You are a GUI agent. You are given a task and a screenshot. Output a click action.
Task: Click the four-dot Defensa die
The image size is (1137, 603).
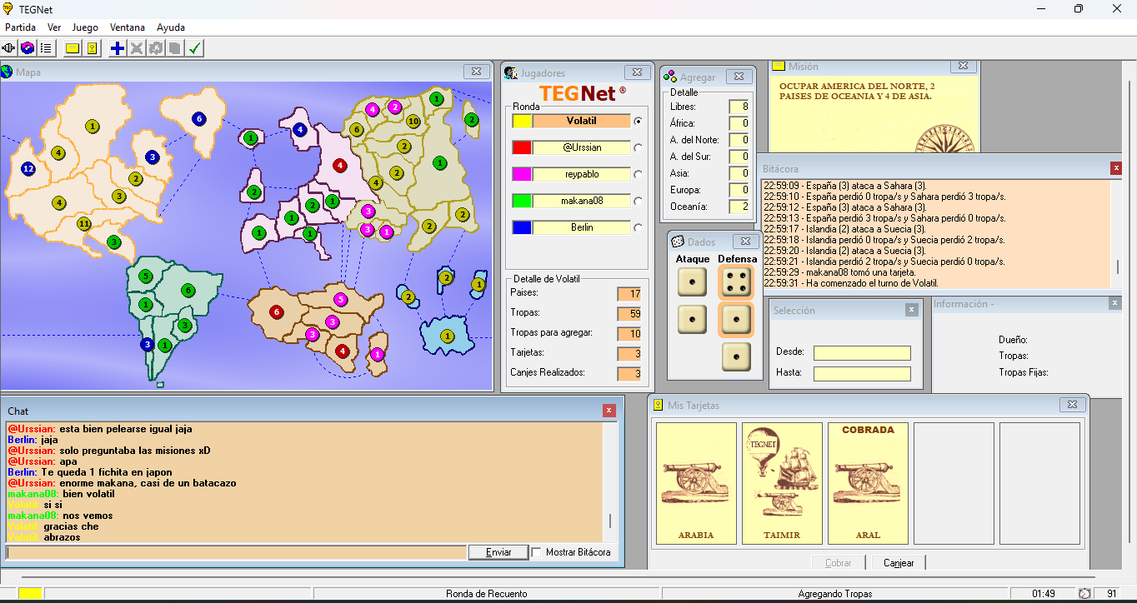tap(735, 282)
